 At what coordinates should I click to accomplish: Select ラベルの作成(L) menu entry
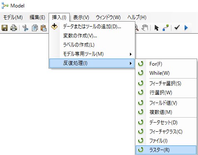click(x=92, y=45)
